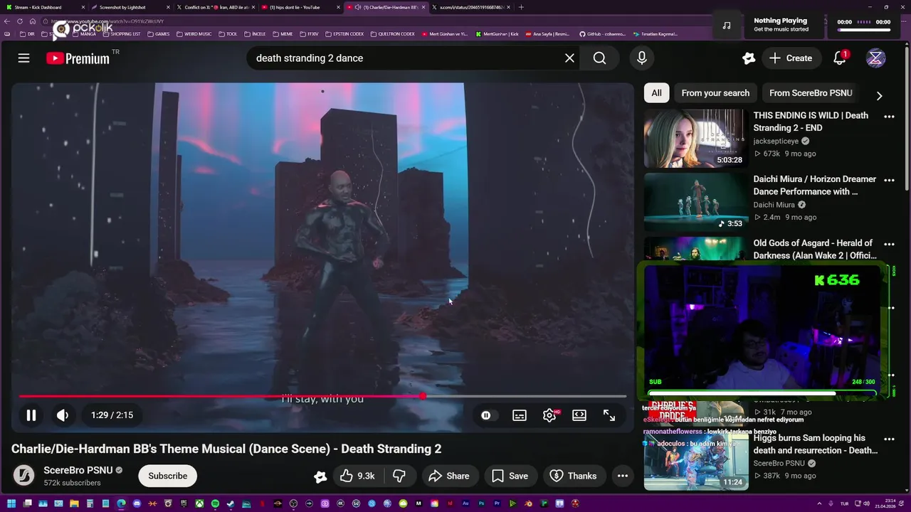Open EPSTEIN CODEX bookmark folder

344,34
